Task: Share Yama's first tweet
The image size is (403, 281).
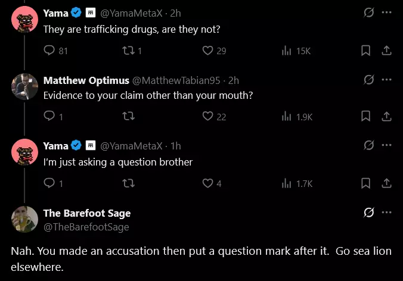Action: coord(386,51)
